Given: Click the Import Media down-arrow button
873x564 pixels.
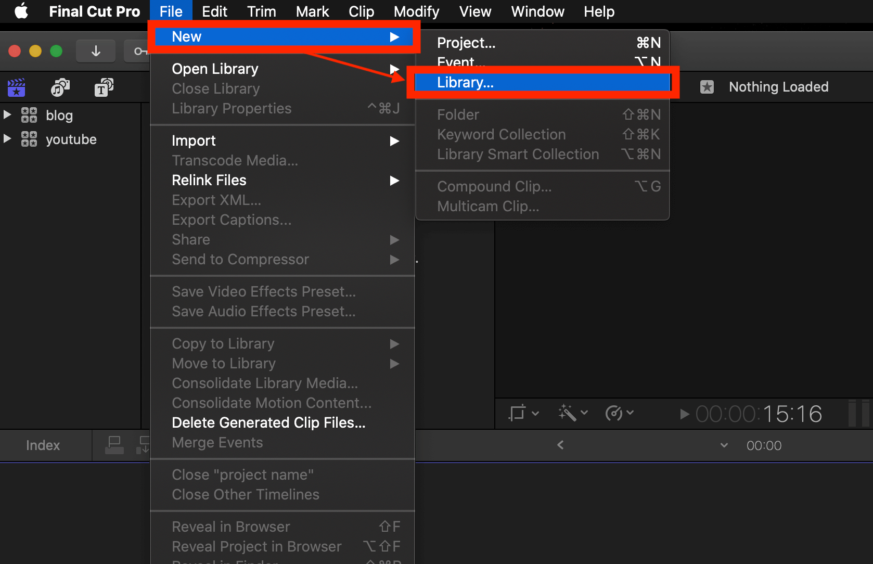Looking at the screenshot, I should pyautogui.click(x=96, y=51).
